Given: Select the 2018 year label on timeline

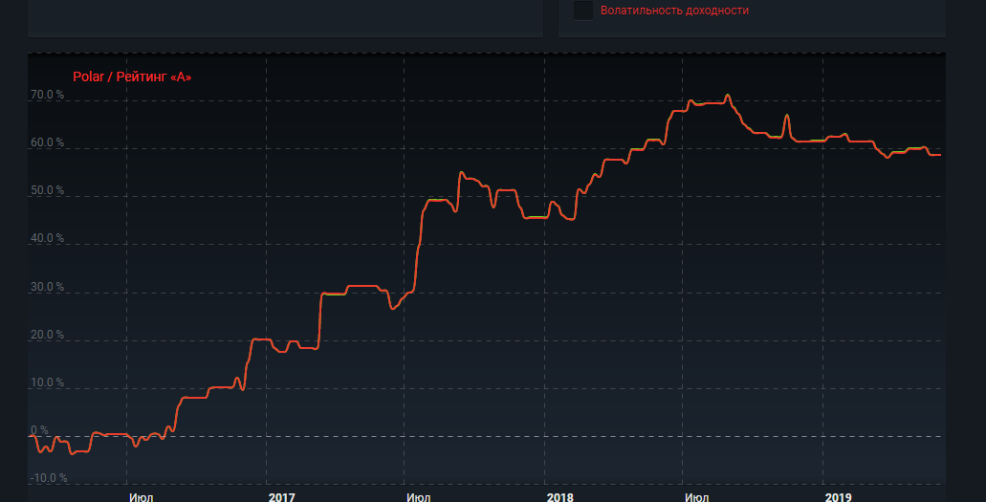Looking at the screenshot, I should pyautogui.click(x=559, y=496).
